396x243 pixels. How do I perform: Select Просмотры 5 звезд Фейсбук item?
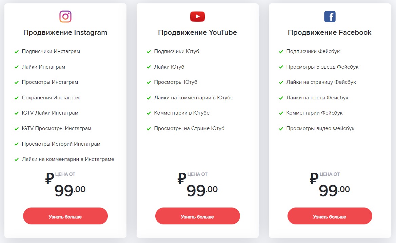322,67
